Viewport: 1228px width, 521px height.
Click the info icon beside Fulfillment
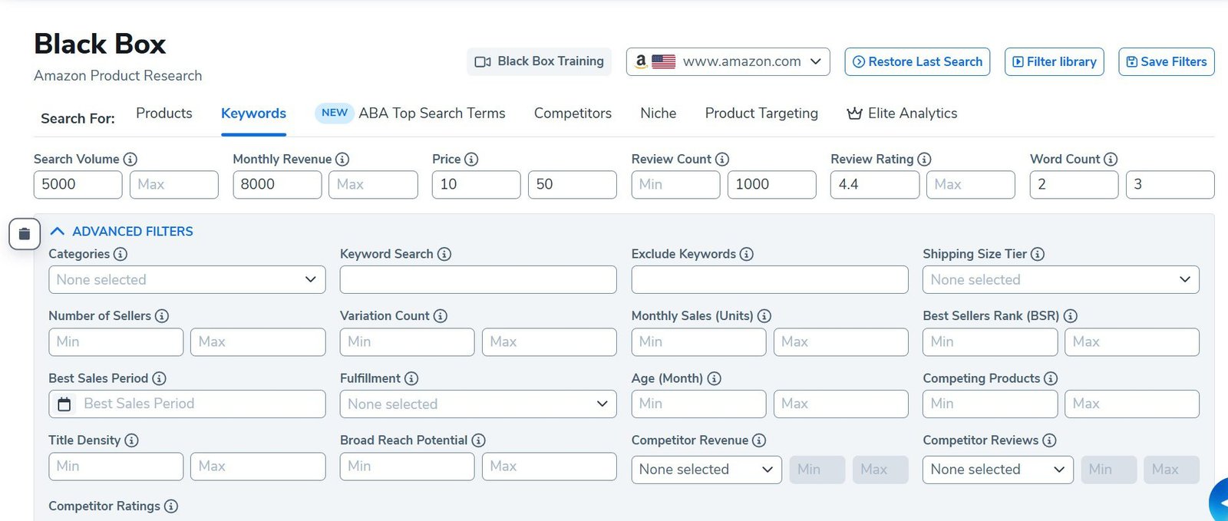coord(411,378)
